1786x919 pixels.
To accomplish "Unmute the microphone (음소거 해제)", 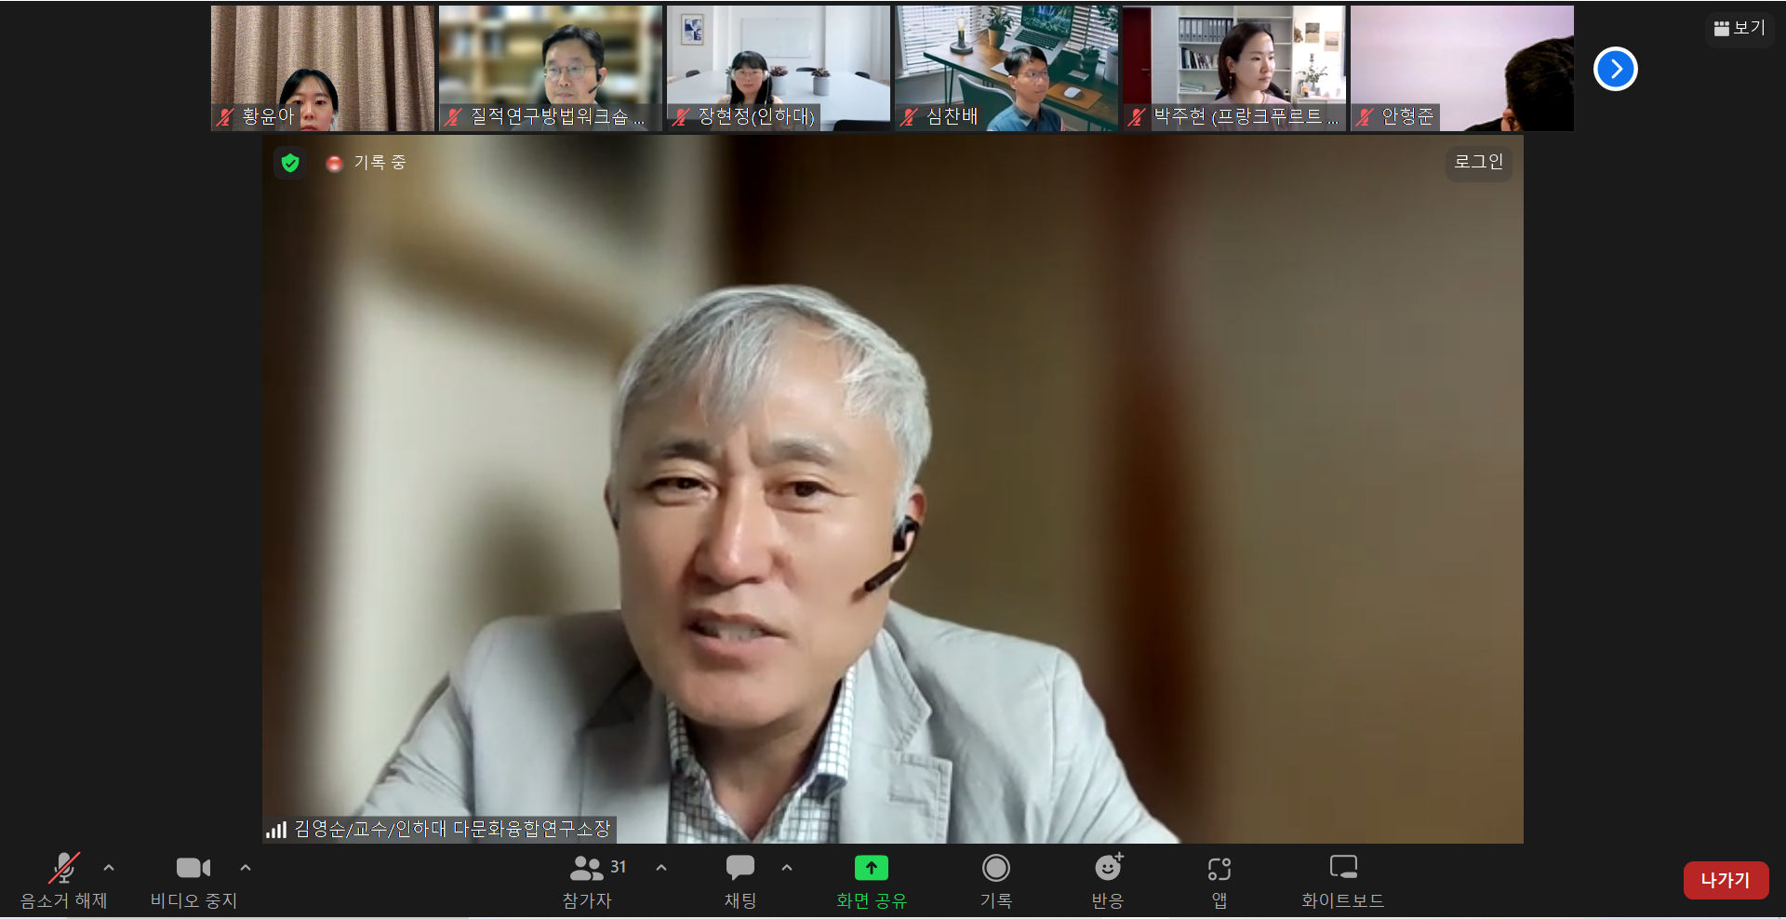I will click(x=64, y=880).
